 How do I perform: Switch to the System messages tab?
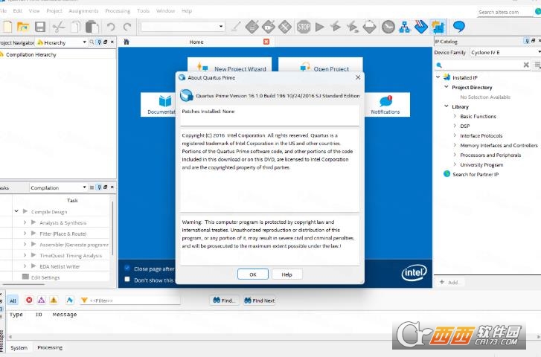coord(19,347)
